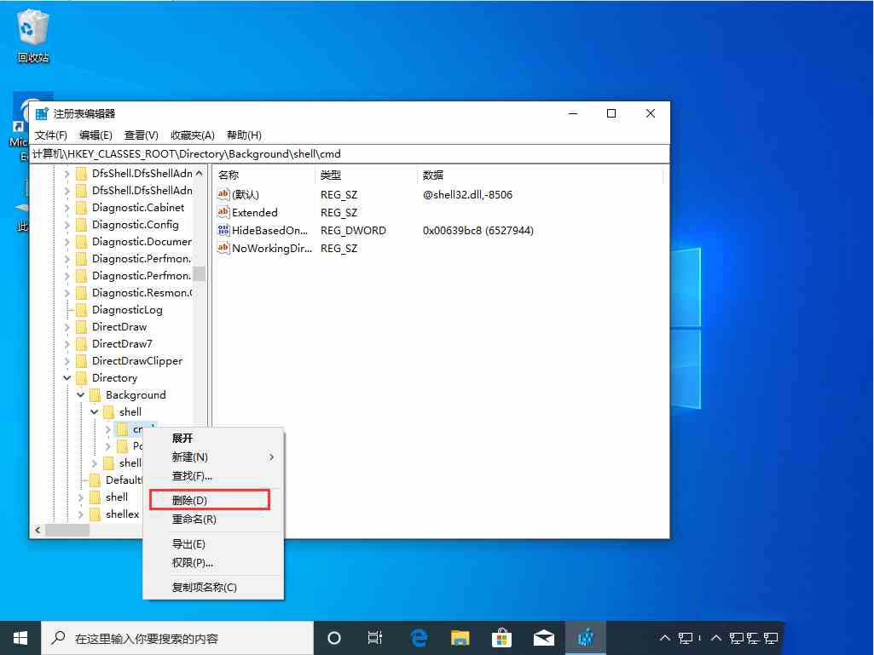Expand the Diagnostic.Cabinet tree node

click(67, 208)
